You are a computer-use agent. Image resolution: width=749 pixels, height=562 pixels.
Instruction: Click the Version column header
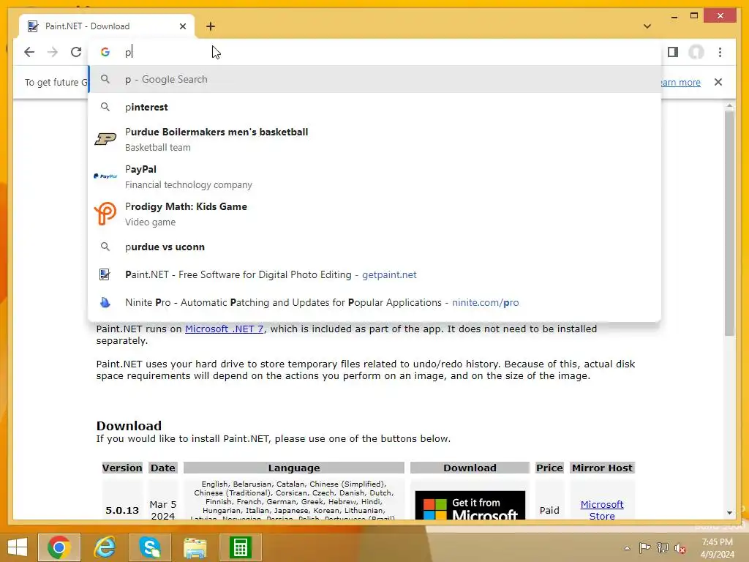point(122,468)
